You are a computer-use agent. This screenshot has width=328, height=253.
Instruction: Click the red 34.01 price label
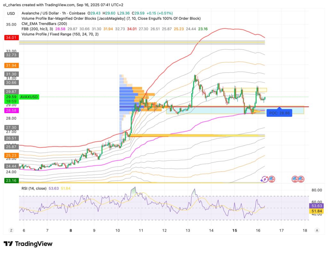(x=11, y=38)
